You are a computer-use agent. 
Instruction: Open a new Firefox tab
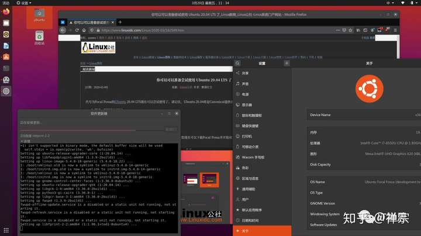pyautogui.click(x=120, y=22)
